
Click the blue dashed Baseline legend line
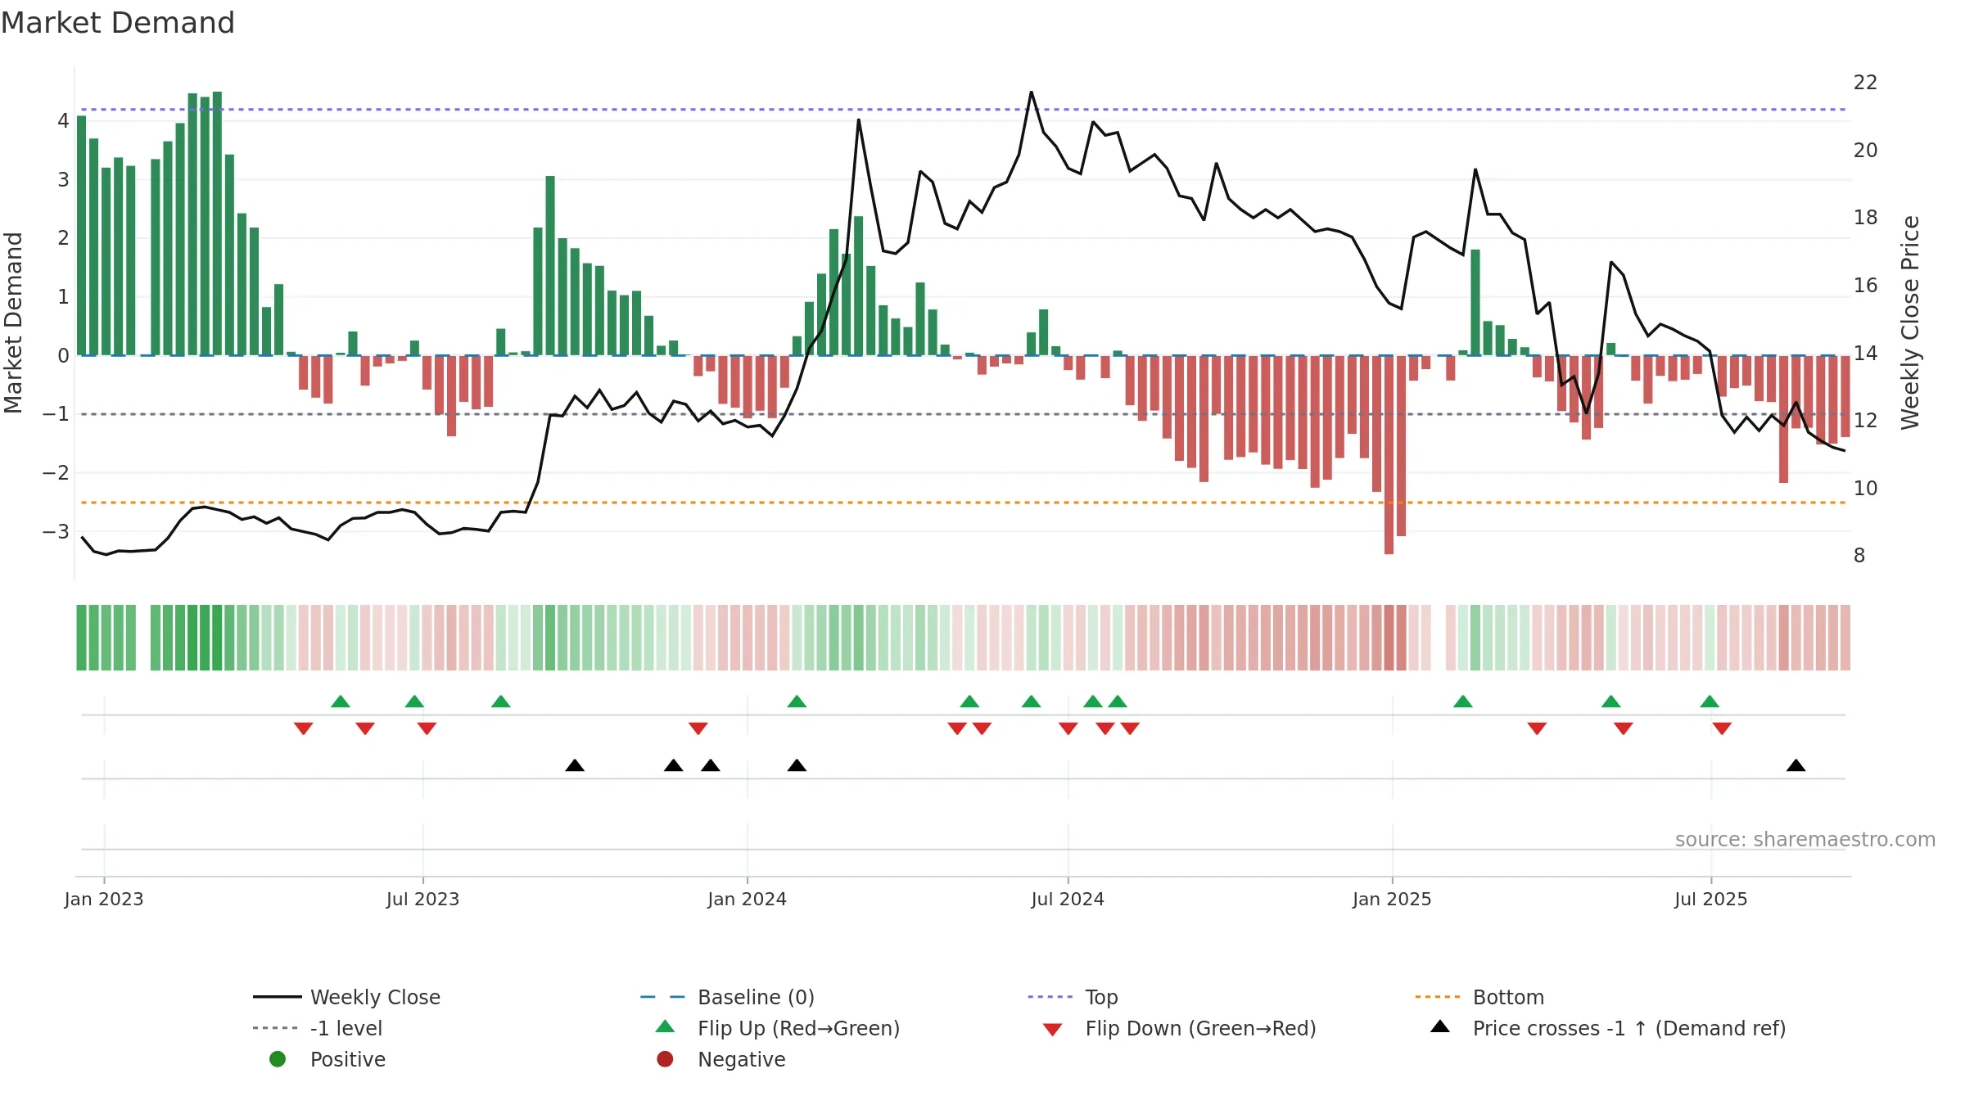coord(662,997)
